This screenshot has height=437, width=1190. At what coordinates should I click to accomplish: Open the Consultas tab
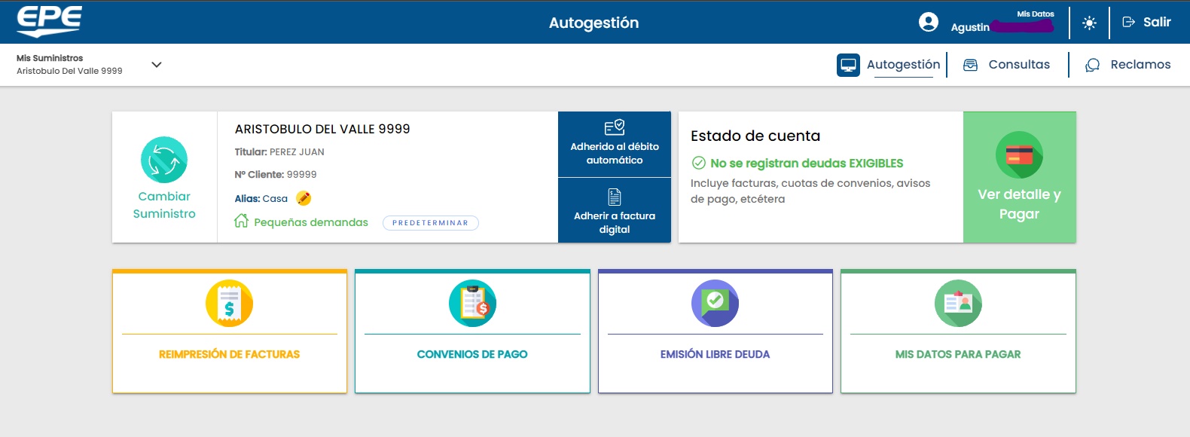[x=1007, y=65]
